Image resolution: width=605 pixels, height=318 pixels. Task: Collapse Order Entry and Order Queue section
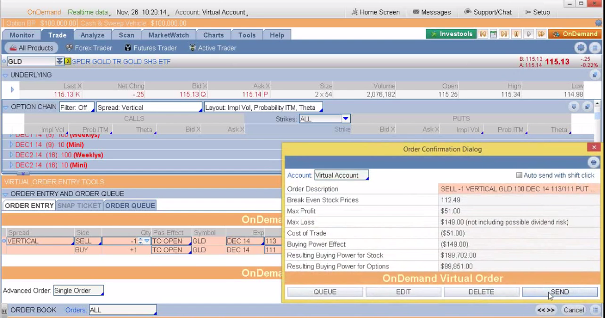6,194
